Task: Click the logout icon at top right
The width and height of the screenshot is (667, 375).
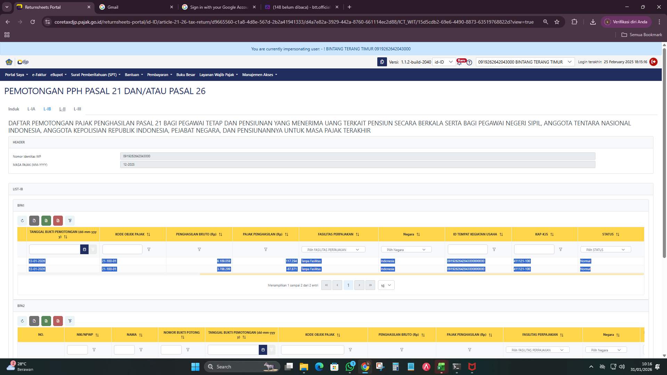Action: (x=653, y=62)
